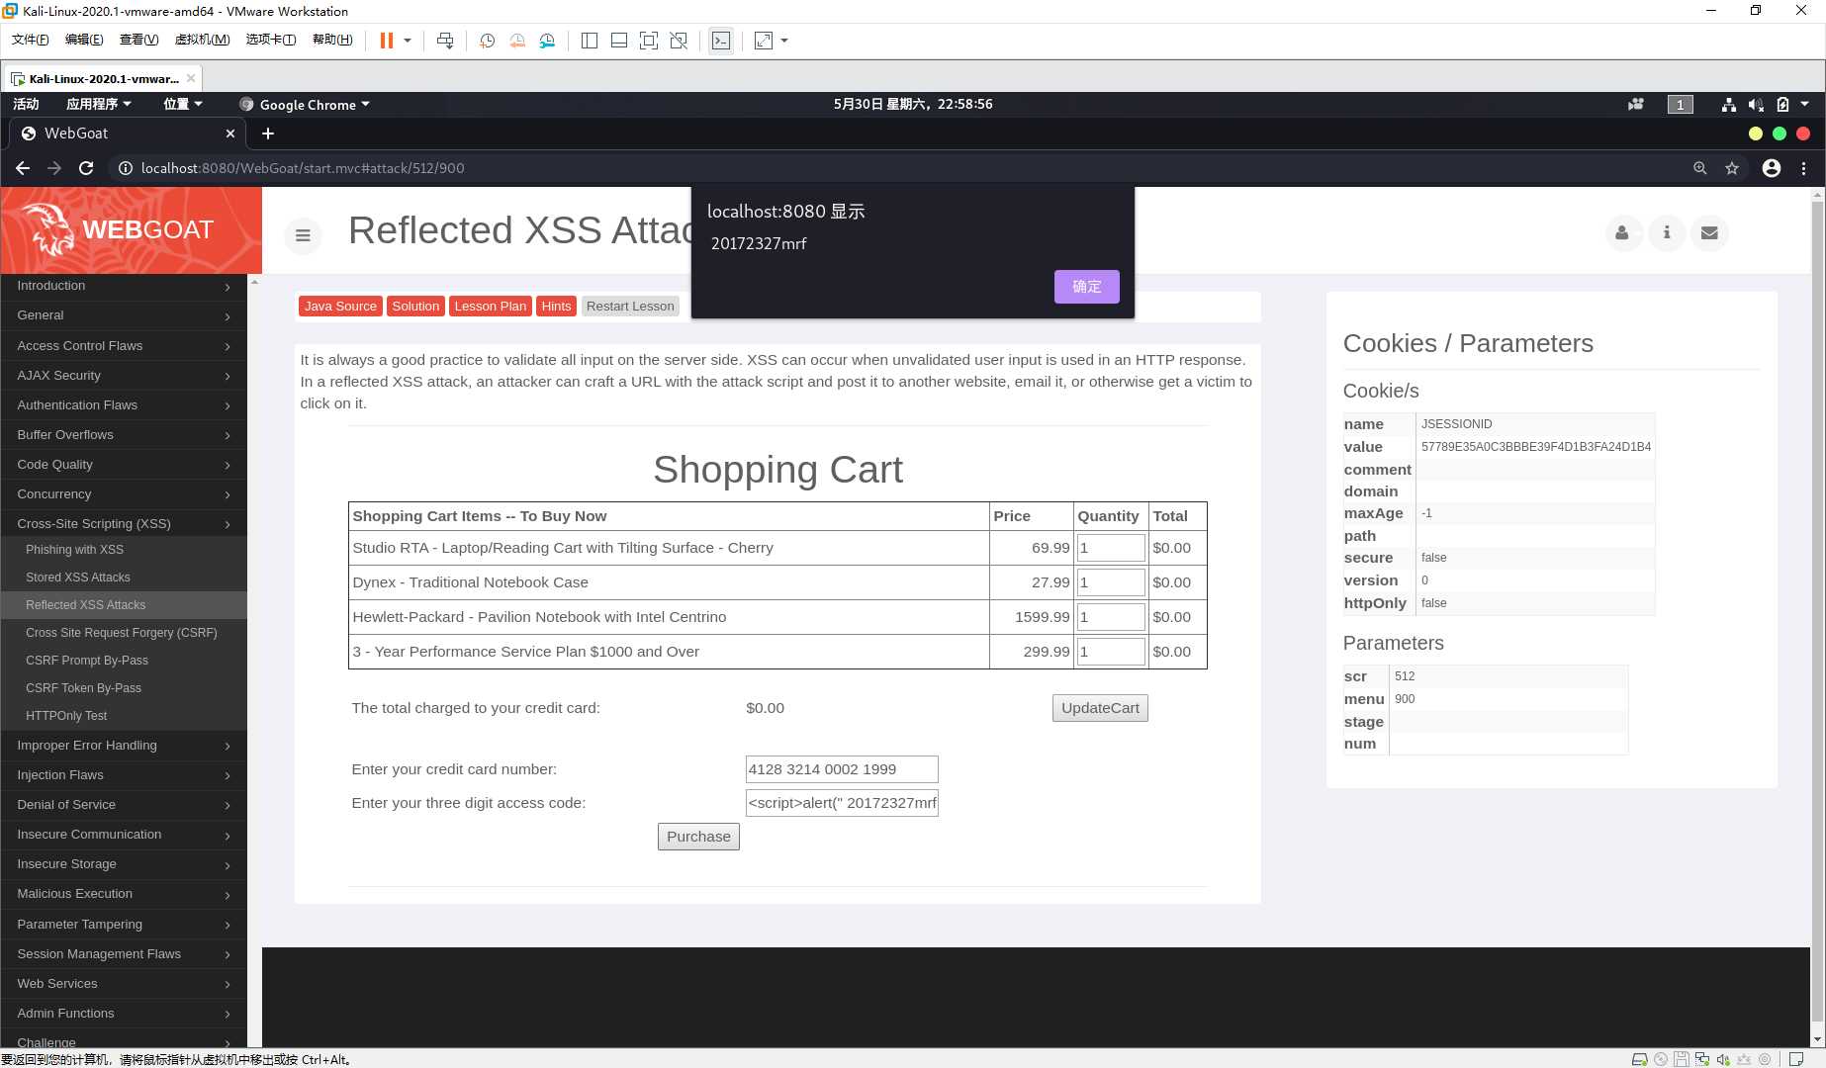The width and height of the screenshot is (1826, 1068).
Task: Enter VMware full screen mode icon
Action: tap(649, 41)
